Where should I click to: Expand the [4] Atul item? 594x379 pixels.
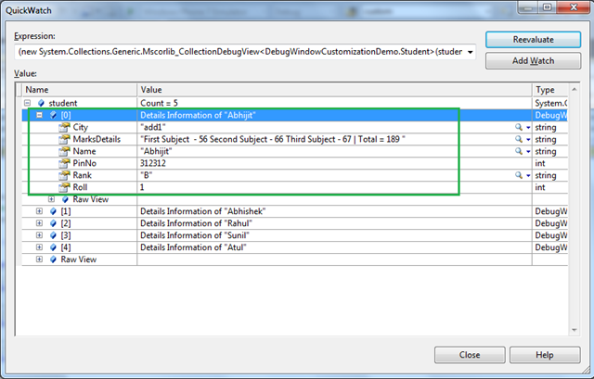coord(40,247)
